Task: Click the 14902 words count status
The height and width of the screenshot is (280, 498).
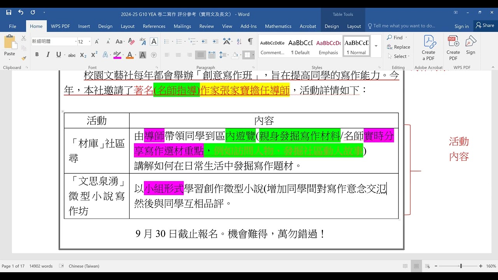Action: point(41,266)
